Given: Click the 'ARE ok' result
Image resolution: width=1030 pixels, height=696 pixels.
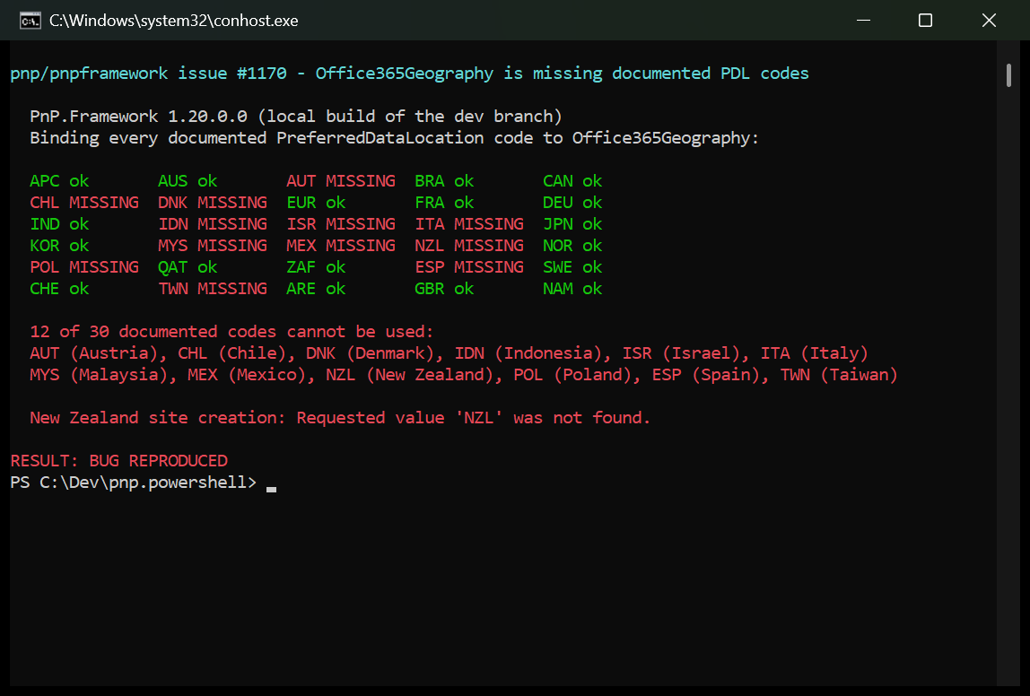Looking at the screenshot, I should (x=316, y=289).
